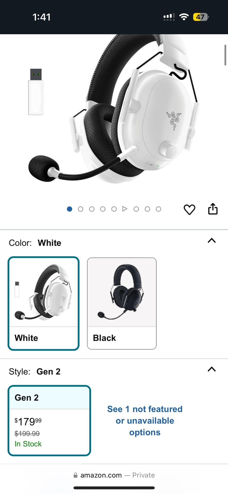
Task: Play the product video via triangle indicator
Action: tap(125, 209)
